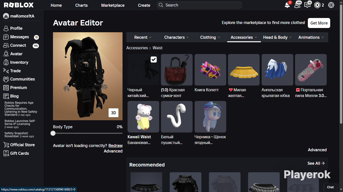Open Trade in the sidebar
Image resolution: width=343 pixels, height=192 pixels.
[x=15, y=71]
